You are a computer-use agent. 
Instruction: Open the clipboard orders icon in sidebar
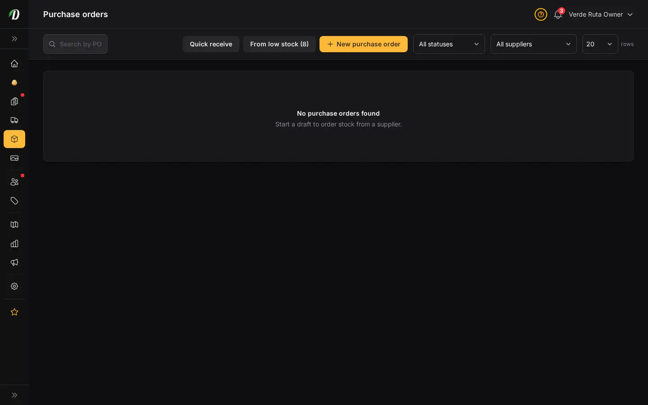coord(14,101)
